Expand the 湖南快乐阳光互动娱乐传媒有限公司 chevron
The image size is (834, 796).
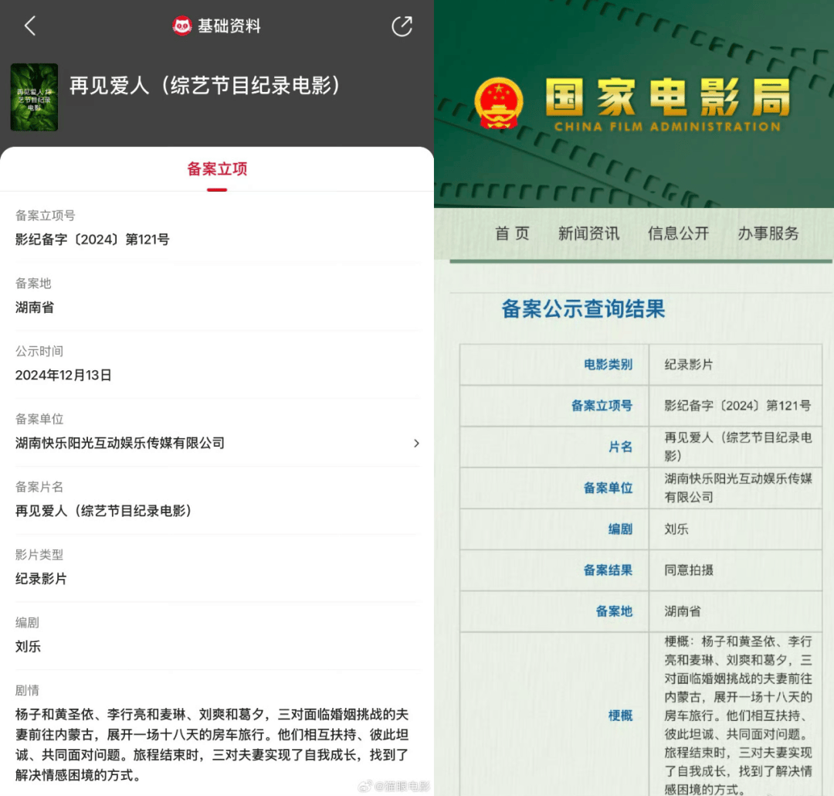[x=416, y=443]
